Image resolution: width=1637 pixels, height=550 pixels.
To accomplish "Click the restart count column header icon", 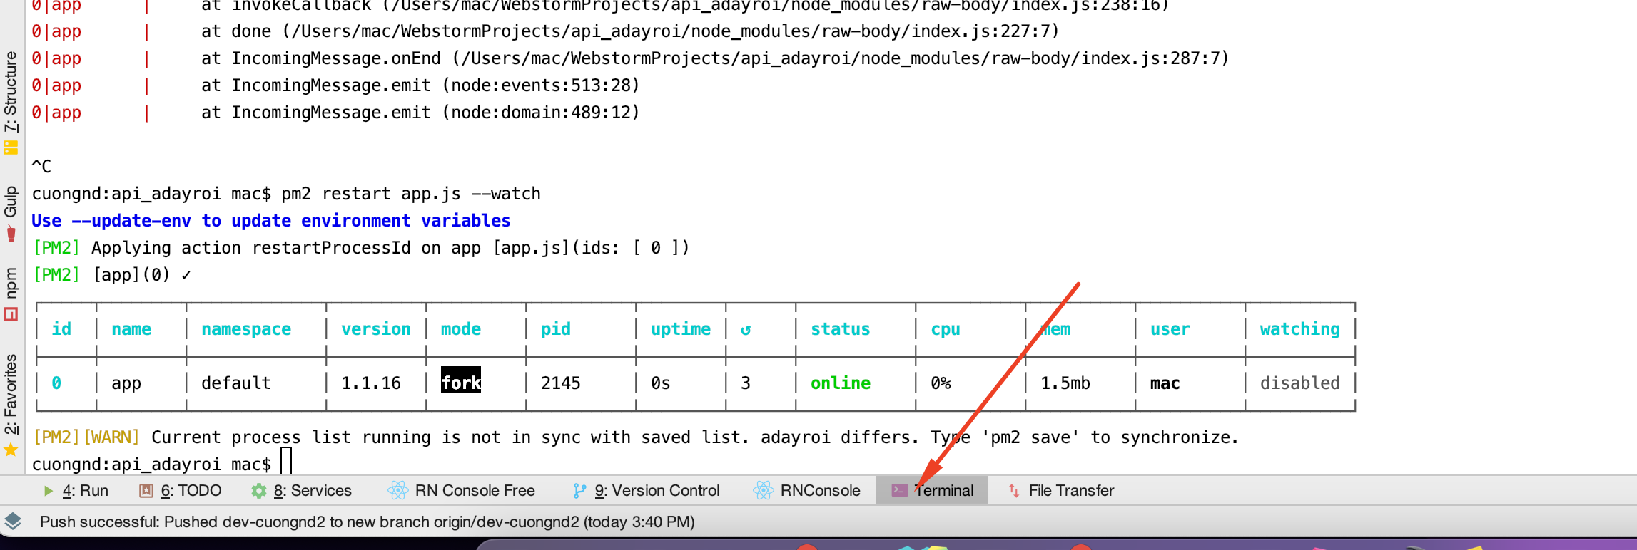I will 746,330.
